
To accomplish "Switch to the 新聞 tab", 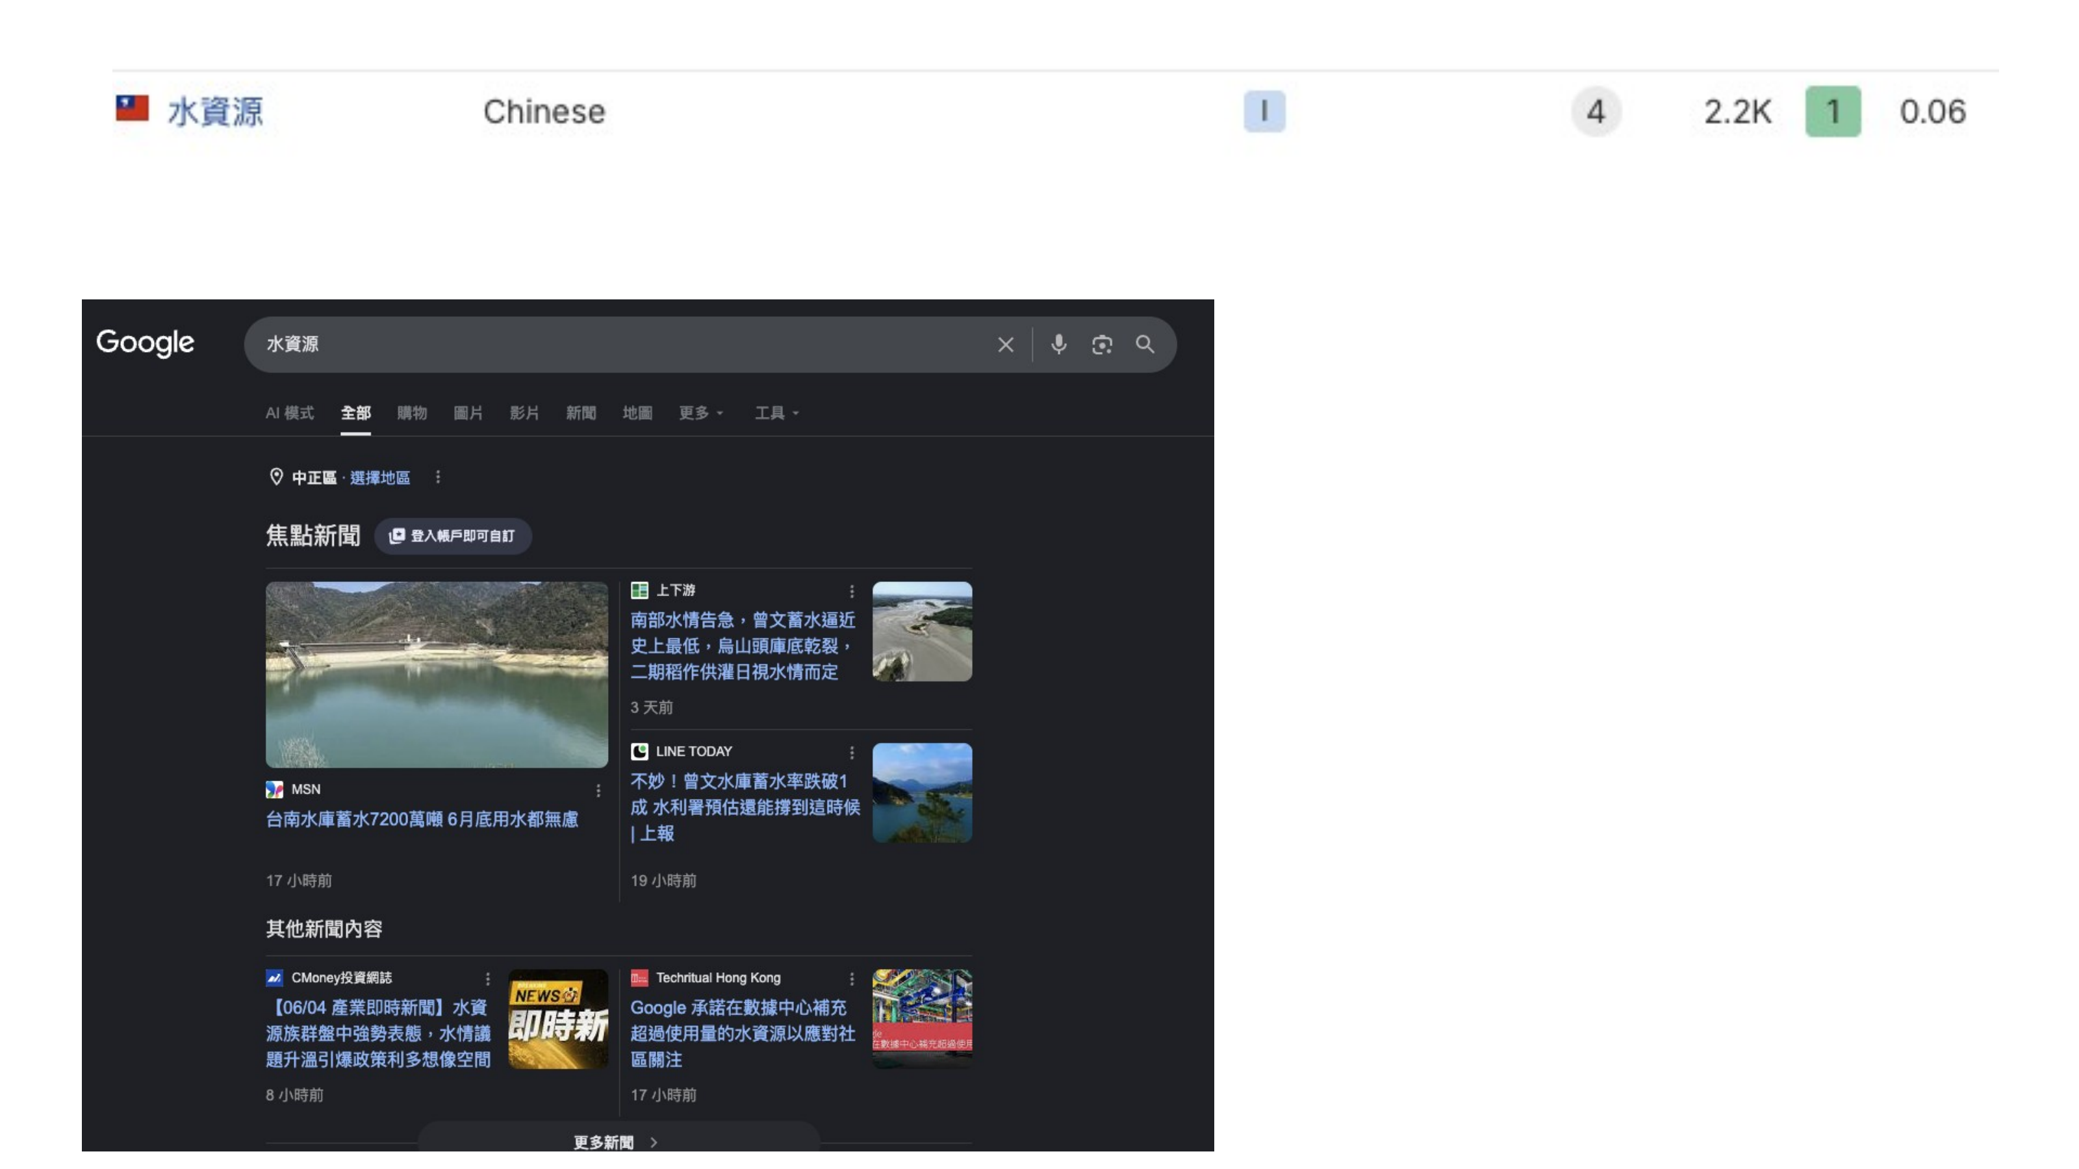I will point(581,413).
